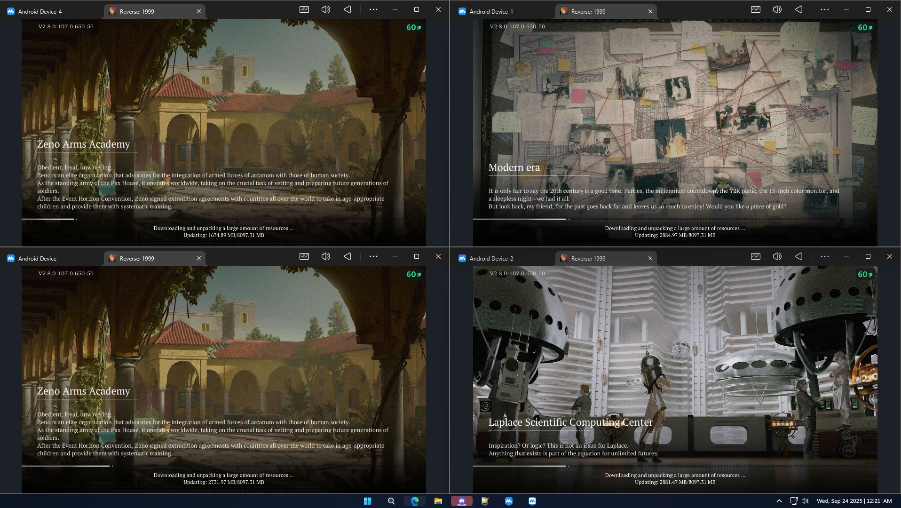Click back triangle in Android Device-4 window
901x508 pixels.
click(348, 9)
